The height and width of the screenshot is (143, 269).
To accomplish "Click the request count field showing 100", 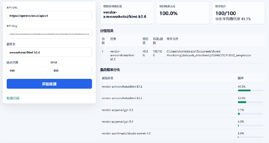I will pyautogui.click(x=27, y=70).
